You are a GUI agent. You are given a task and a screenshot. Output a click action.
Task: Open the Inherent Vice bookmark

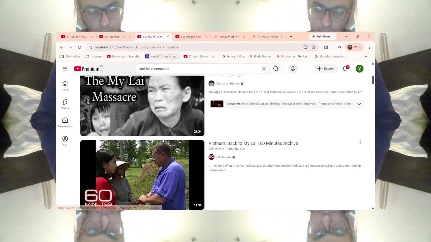[x=233, y=56]
